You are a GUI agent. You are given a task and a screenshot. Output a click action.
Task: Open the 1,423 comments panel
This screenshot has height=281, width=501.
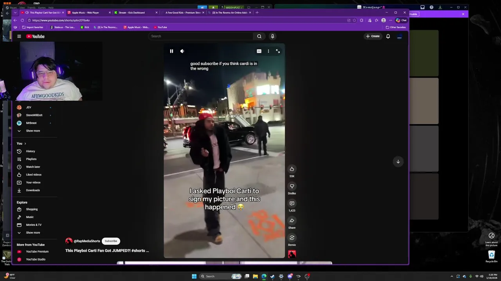pyautogui.click(x=292, y=203)
